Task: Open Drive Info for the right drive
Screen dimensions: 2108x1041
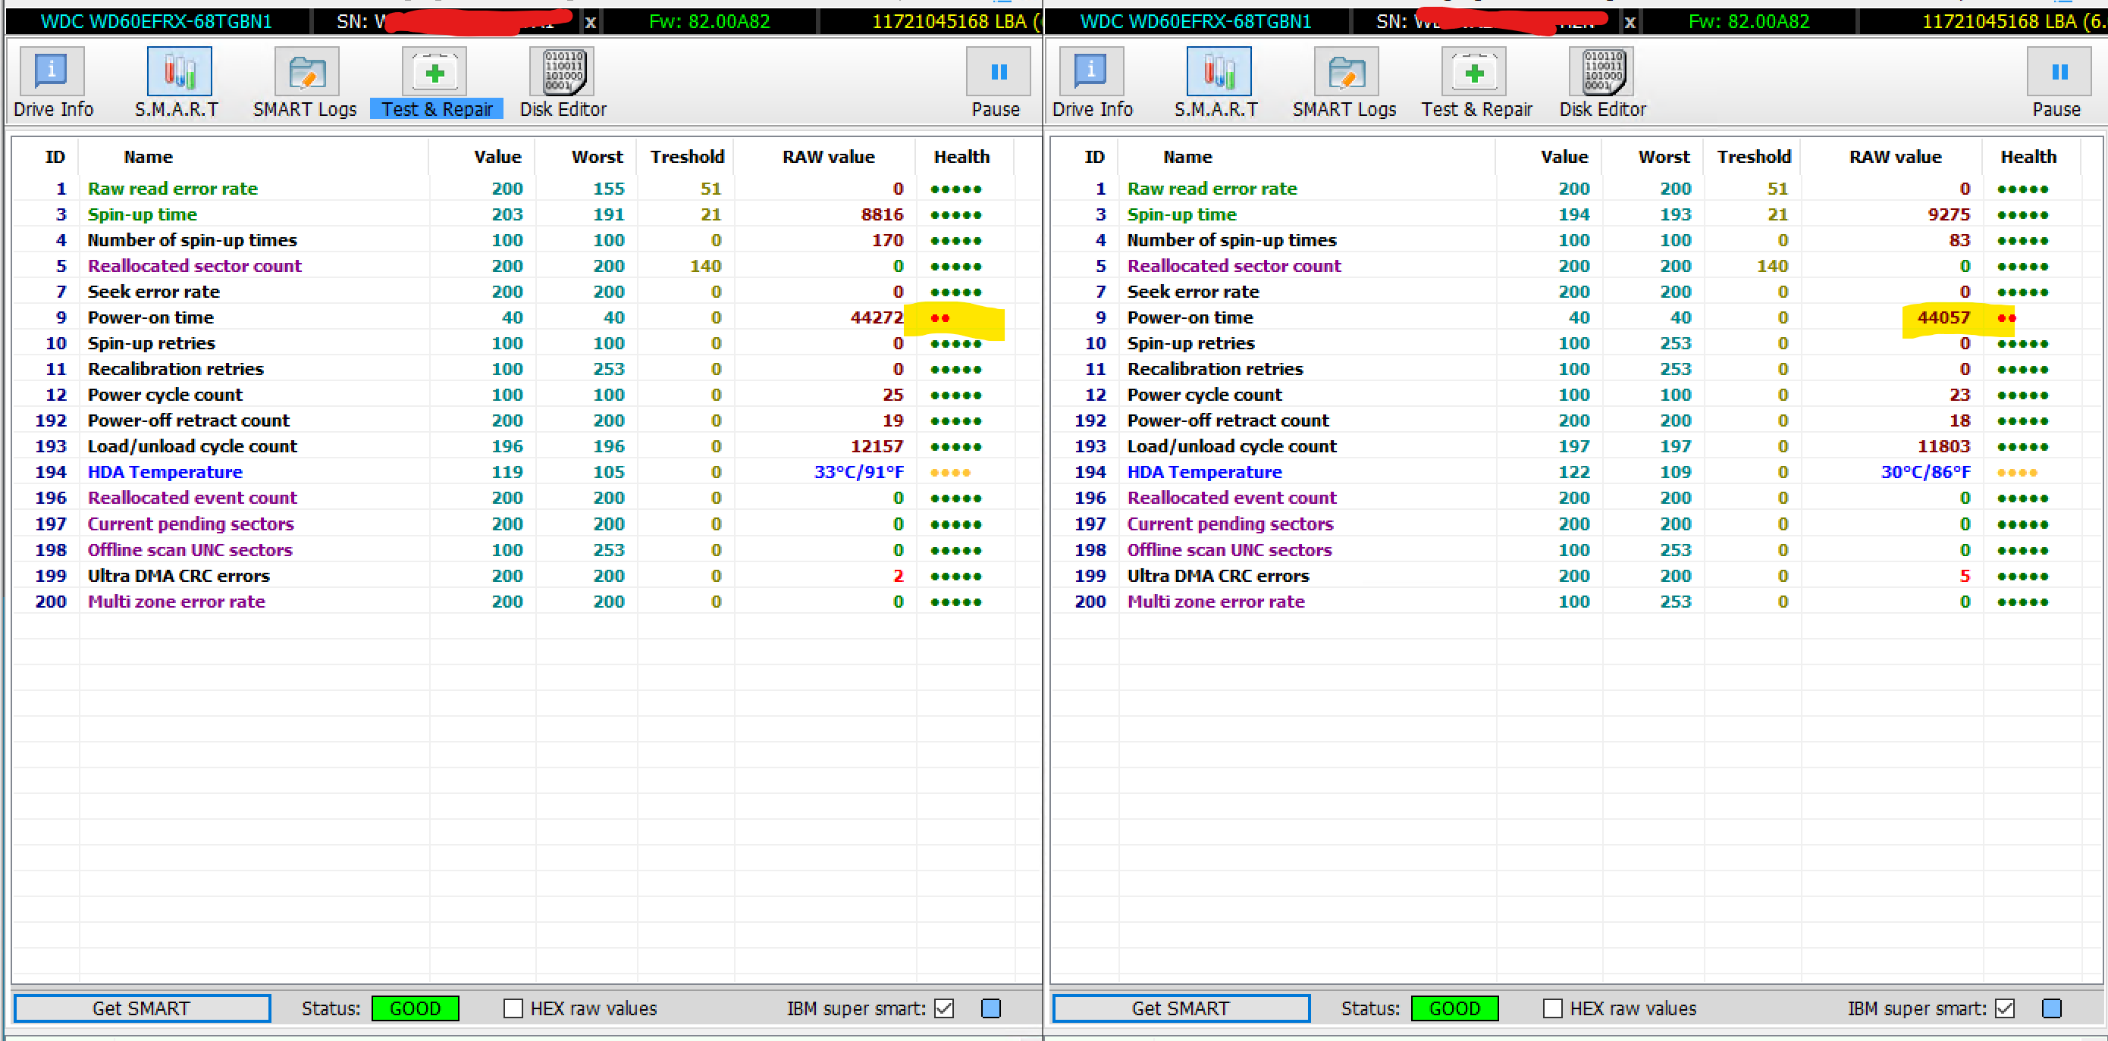Action: [1092, 80]
